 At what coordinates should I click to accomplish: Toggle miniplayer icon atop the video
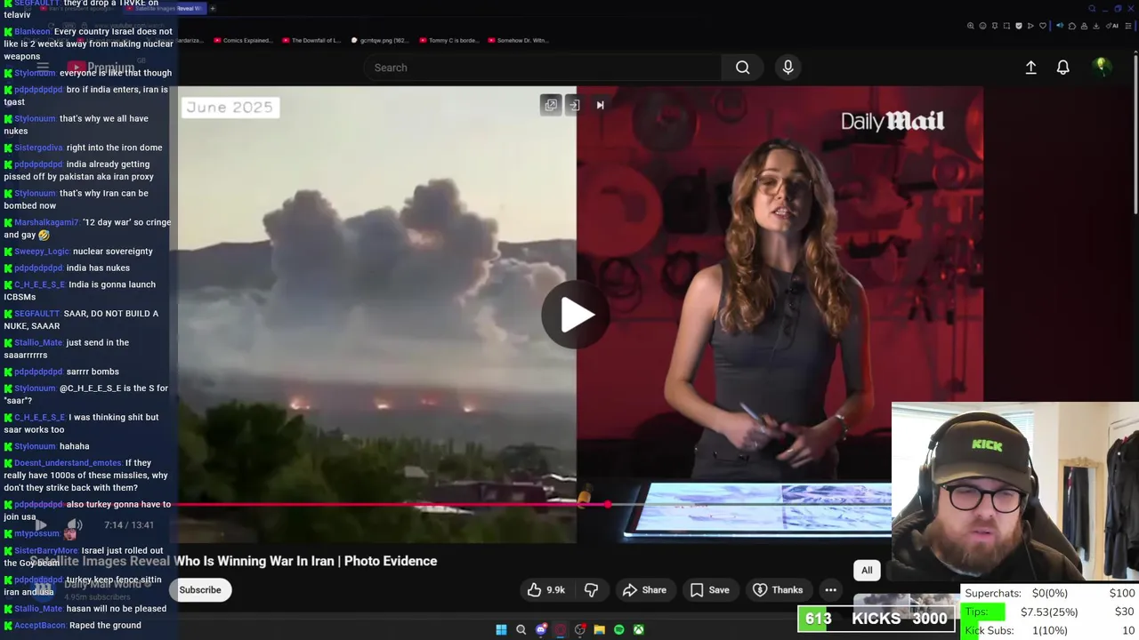(x=551, y=105)
